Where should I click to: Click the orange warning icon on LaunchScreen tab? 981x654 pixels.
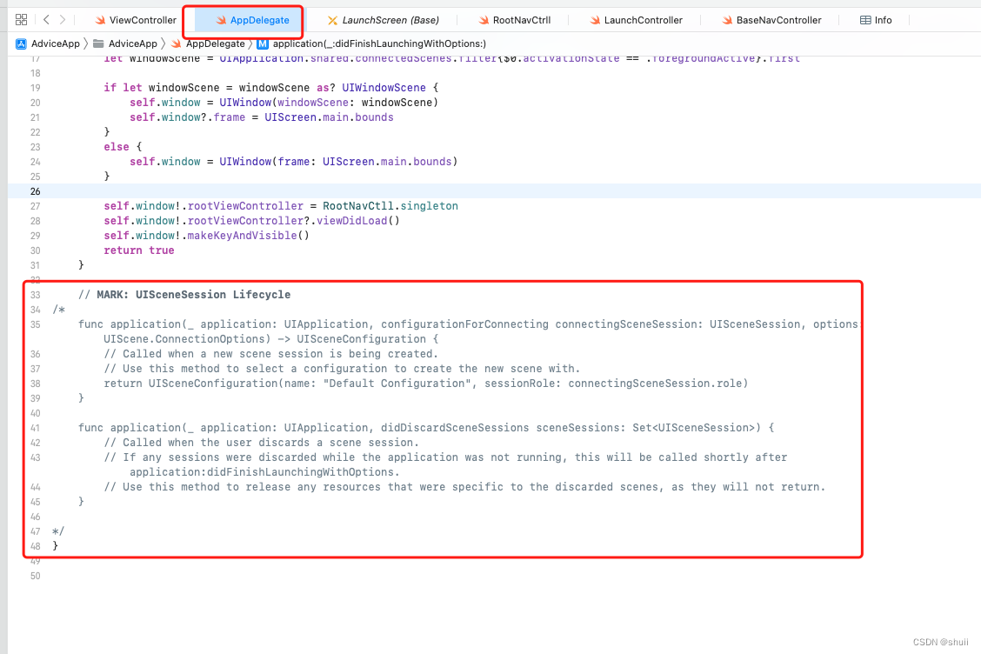click(330, 19)
